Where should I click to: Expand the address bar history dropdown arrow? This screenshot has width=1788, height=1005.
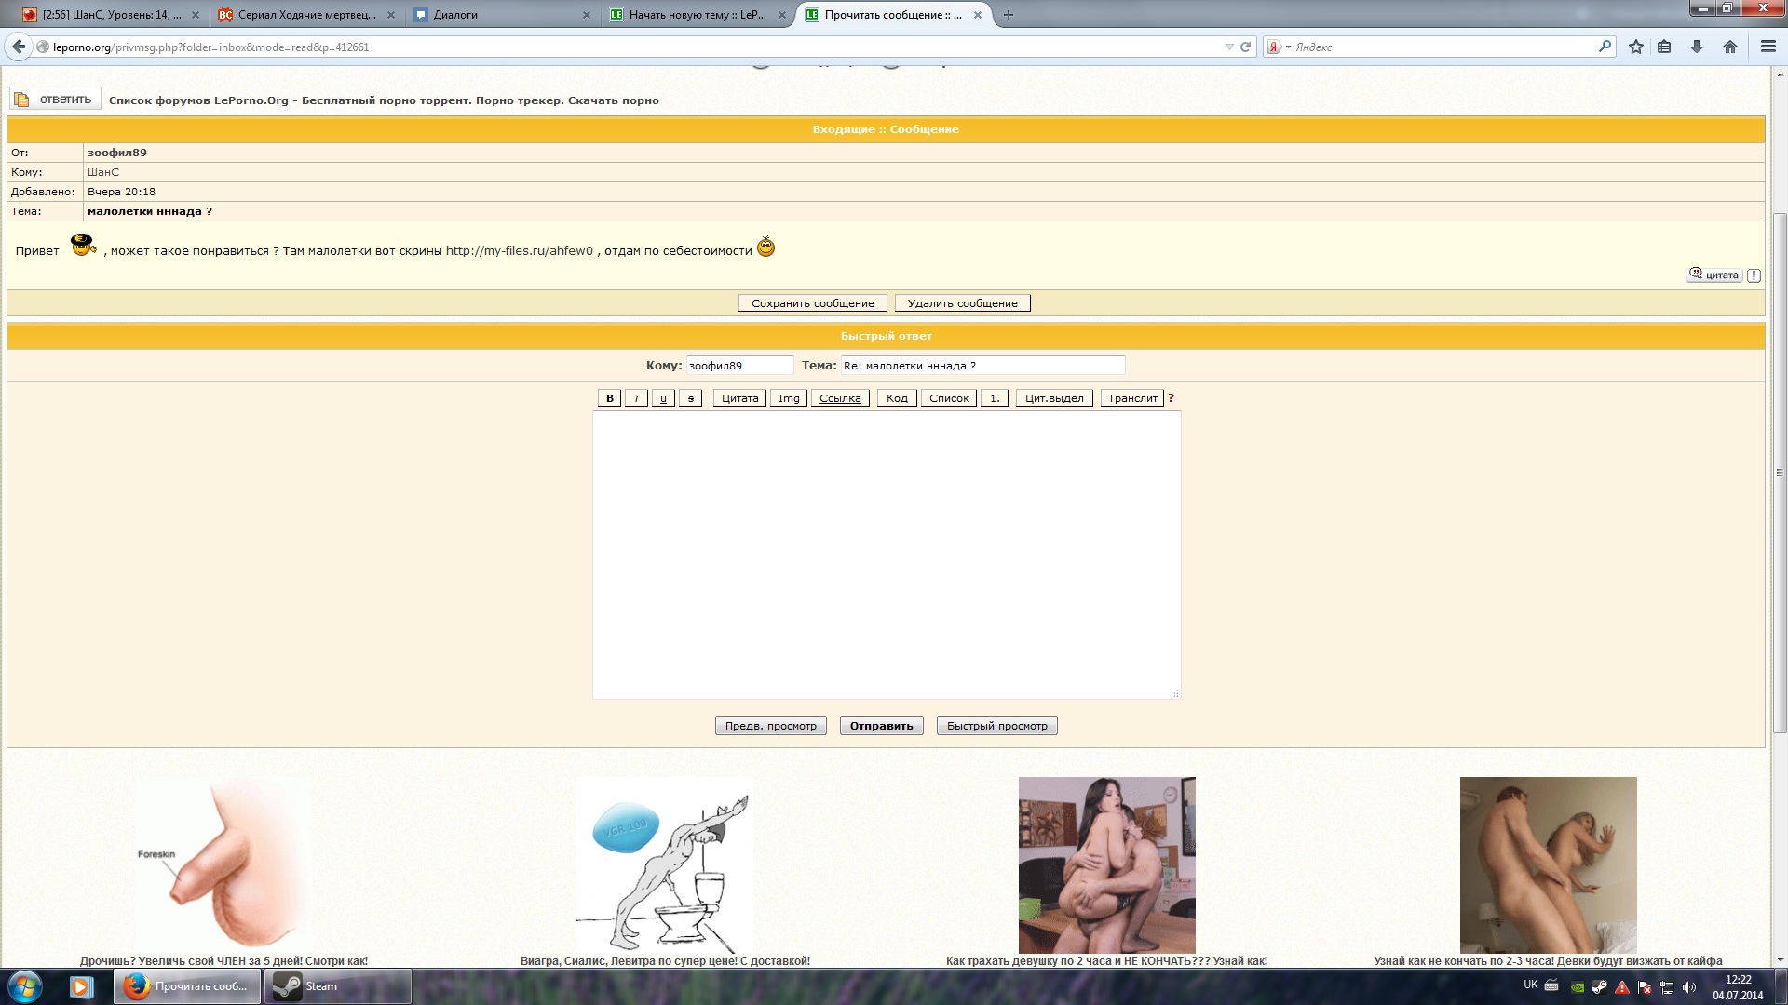pyautogui.click(x=1229, y=47)
